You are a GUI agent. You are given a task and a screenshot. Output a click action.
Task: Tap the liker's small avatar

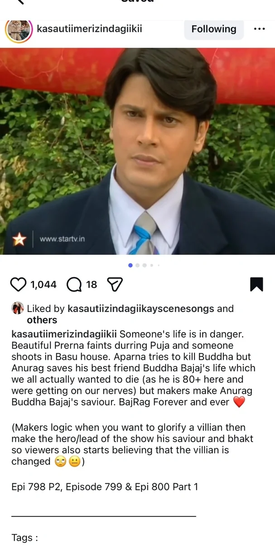tap(18, 308)
